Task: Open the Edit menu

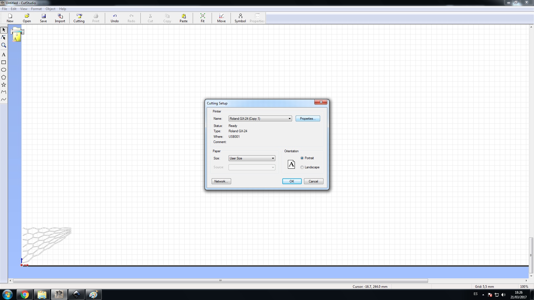Action: (14, 9)
